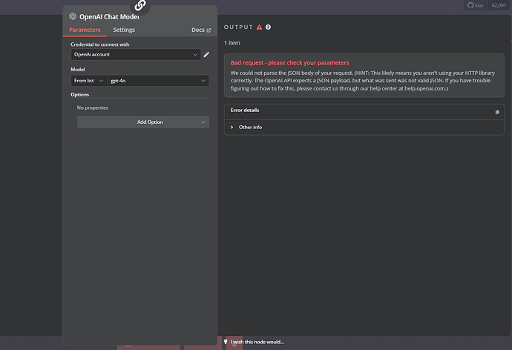Open the Docs link
The width and height of the screenshot is (512, 350).
pyautogui.click(x=201, y=30)
